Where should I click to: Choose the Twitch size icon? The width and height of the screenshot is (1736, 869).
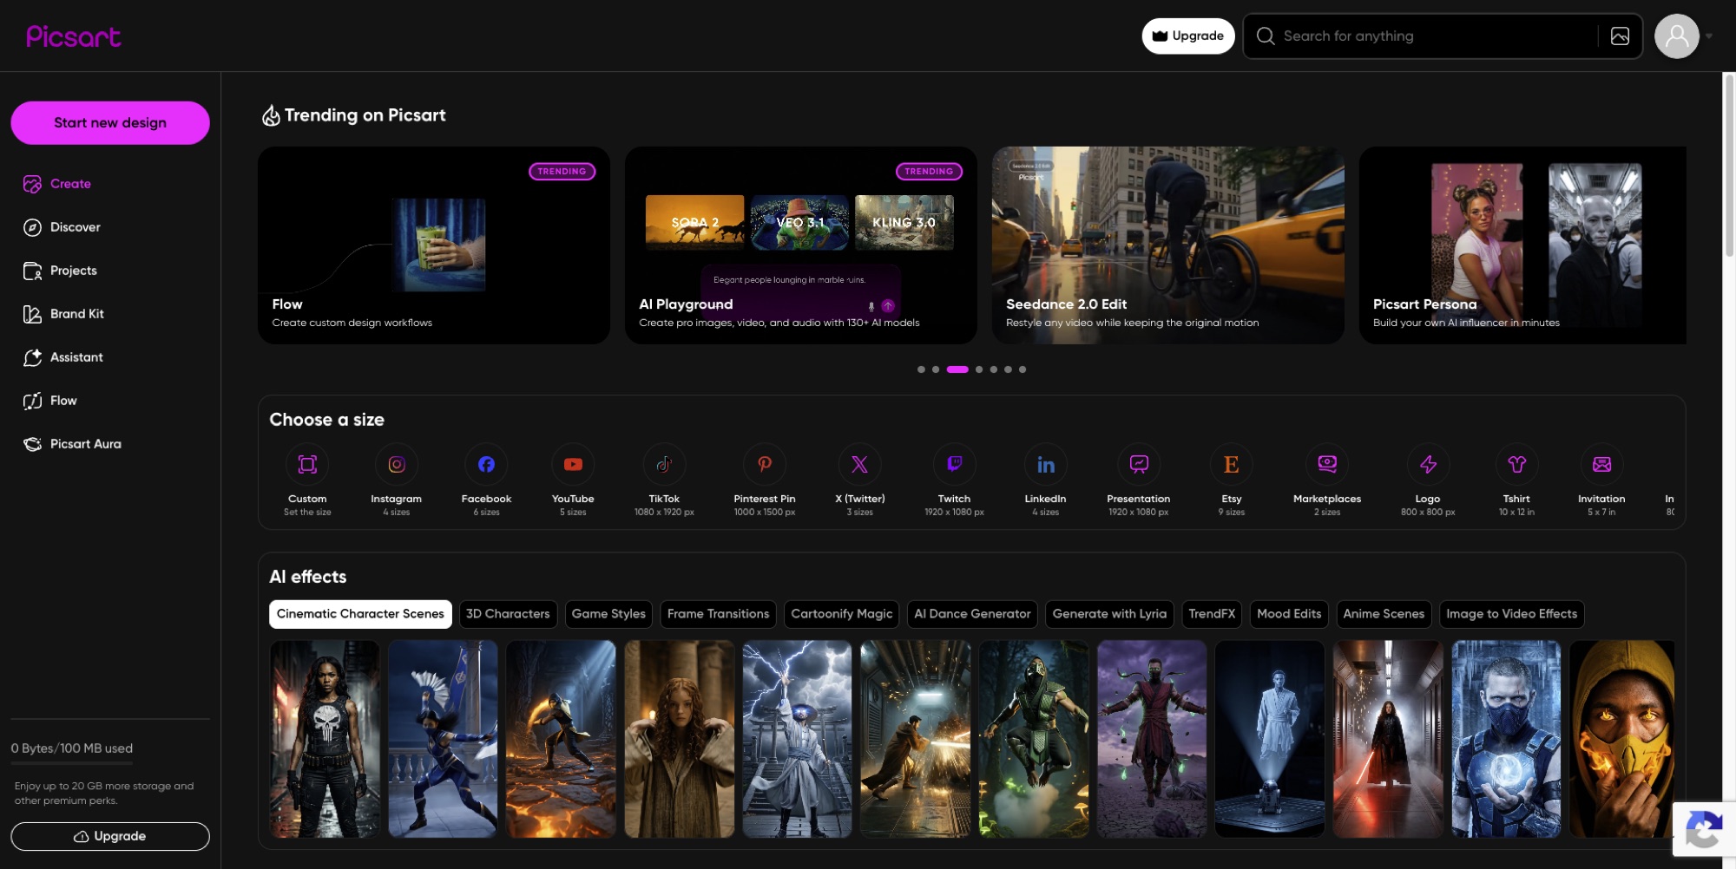[954, 464]
